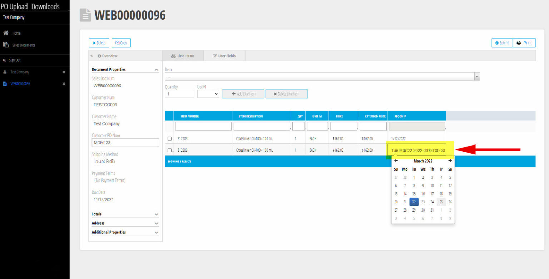Click the document icon beside WEB00000096 title
Image resolution: width=549 pixels, height=279 pixels.
click(x=85, y=15)
